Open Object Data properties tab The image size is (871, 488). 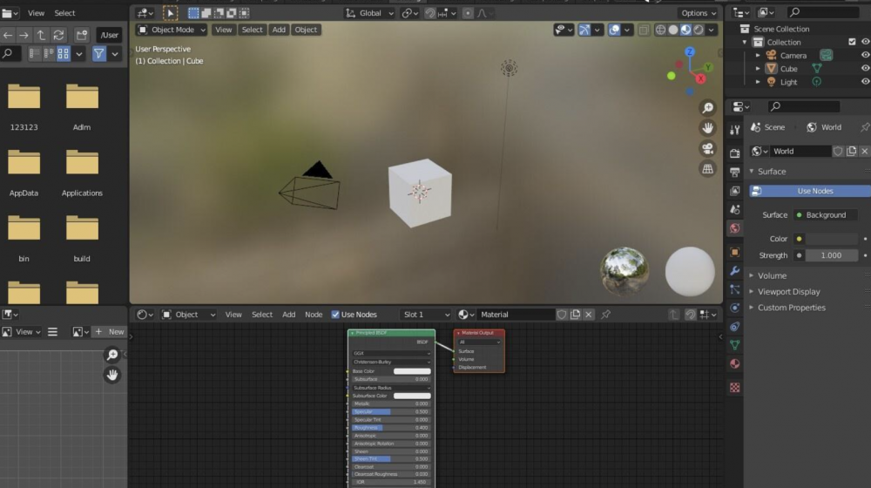click(x=735, y=345)
